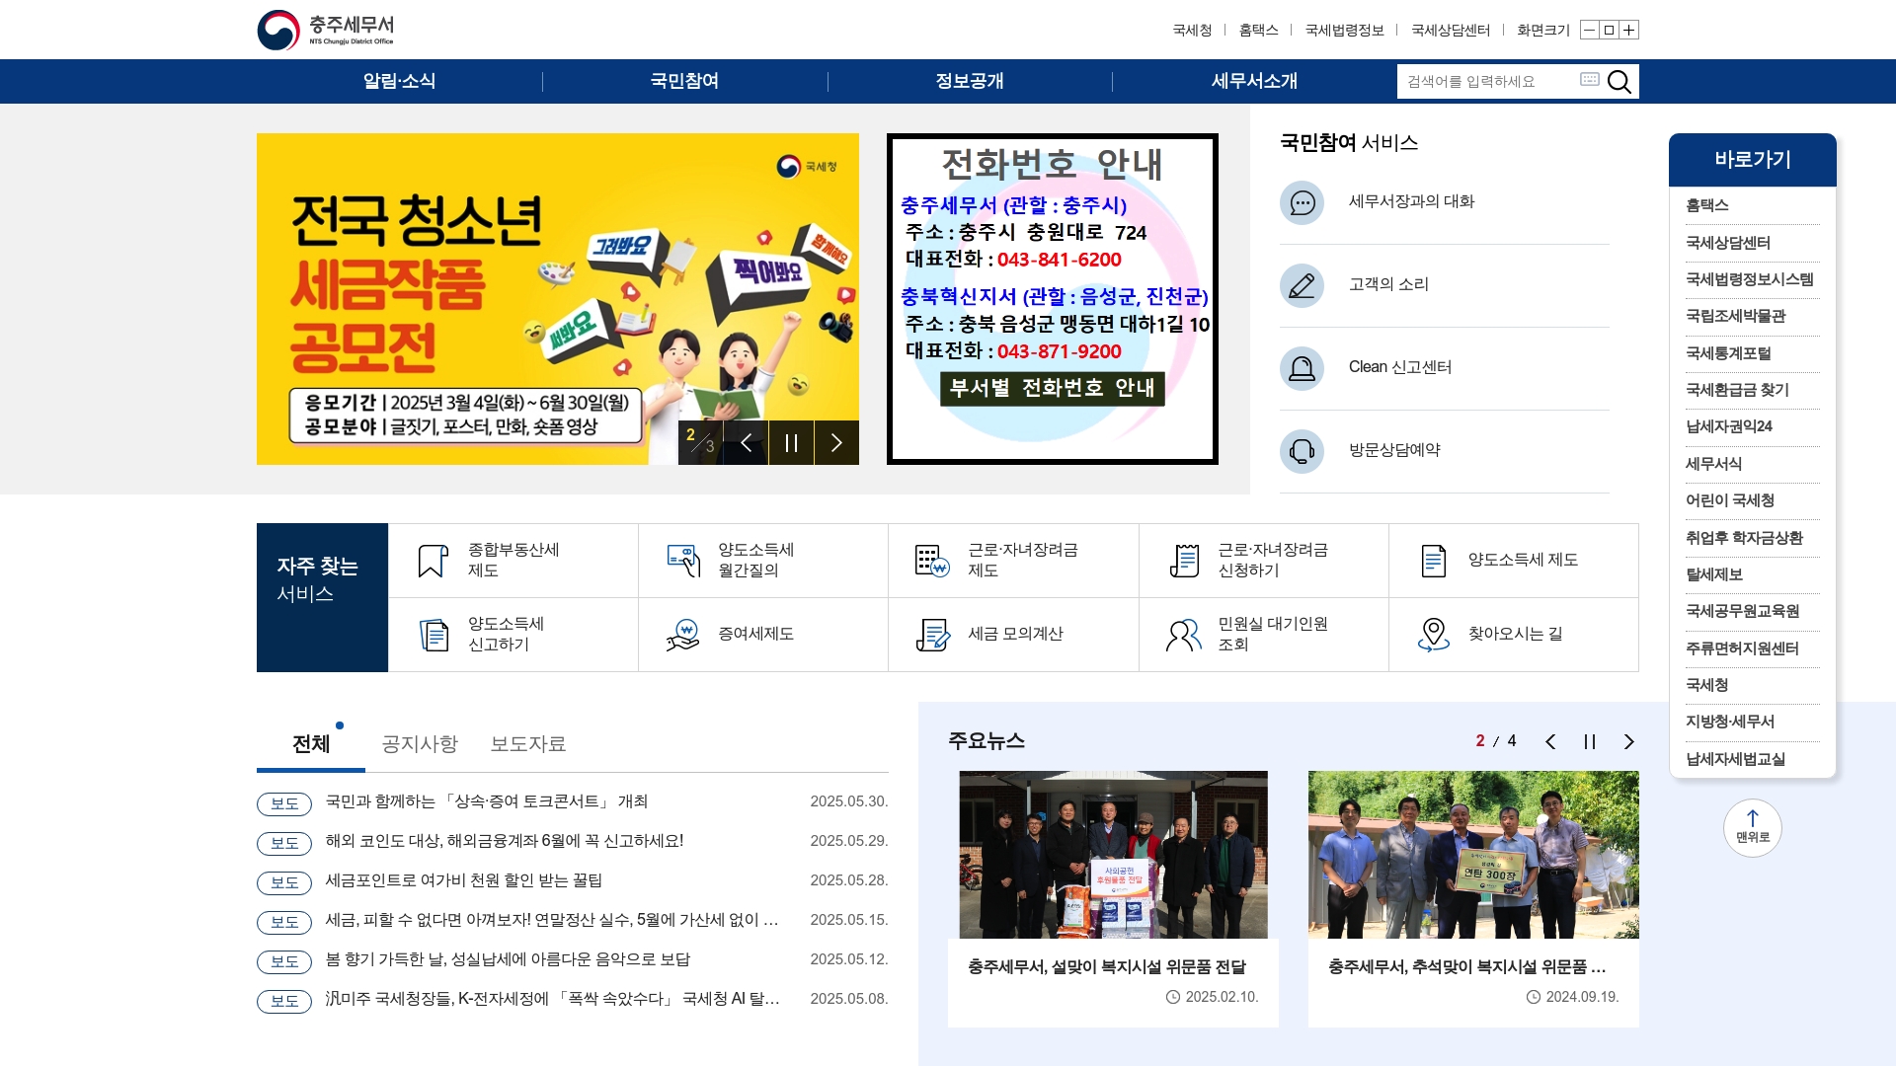Click 세금 모의계산 icon
This screenshot has width=1896, height=1066.
coord(932,635)
